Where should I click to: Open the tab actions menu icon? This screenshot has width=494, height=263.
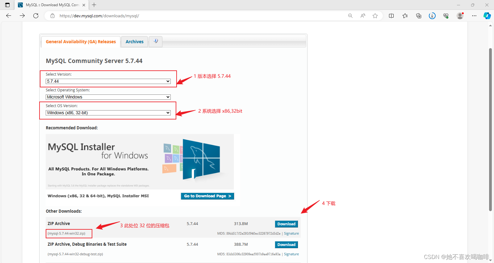[7, 5]
